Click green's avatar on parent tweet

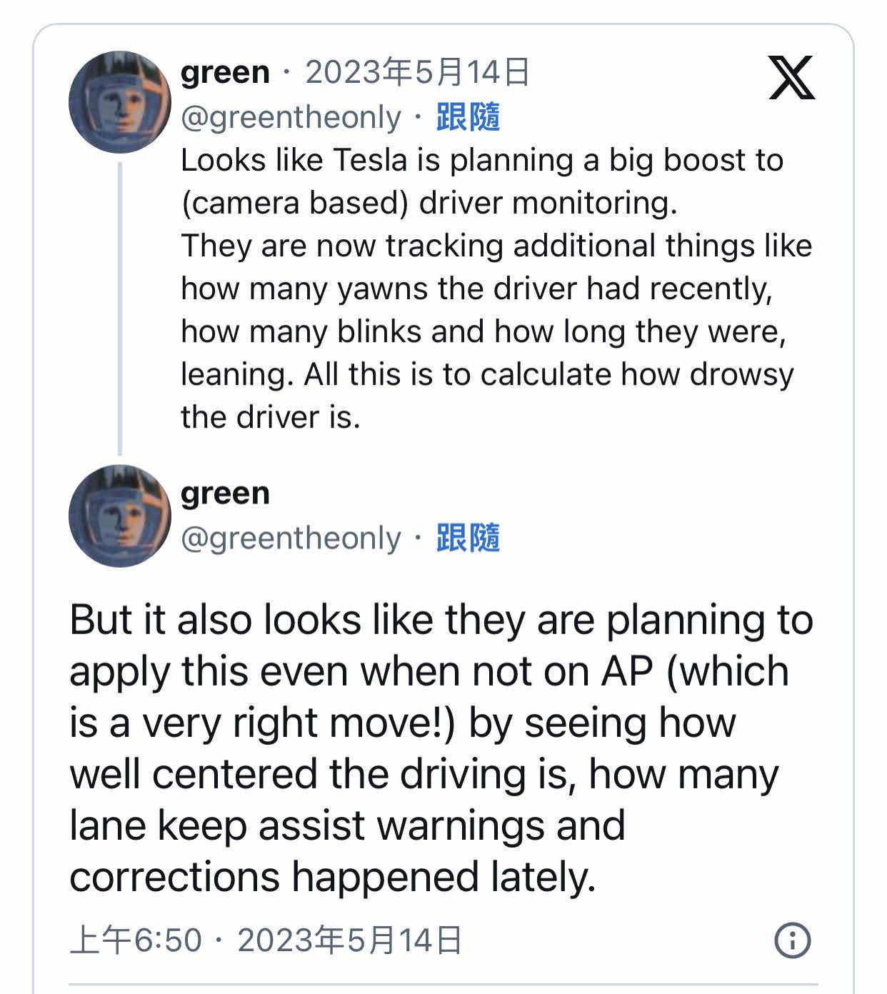119,102
